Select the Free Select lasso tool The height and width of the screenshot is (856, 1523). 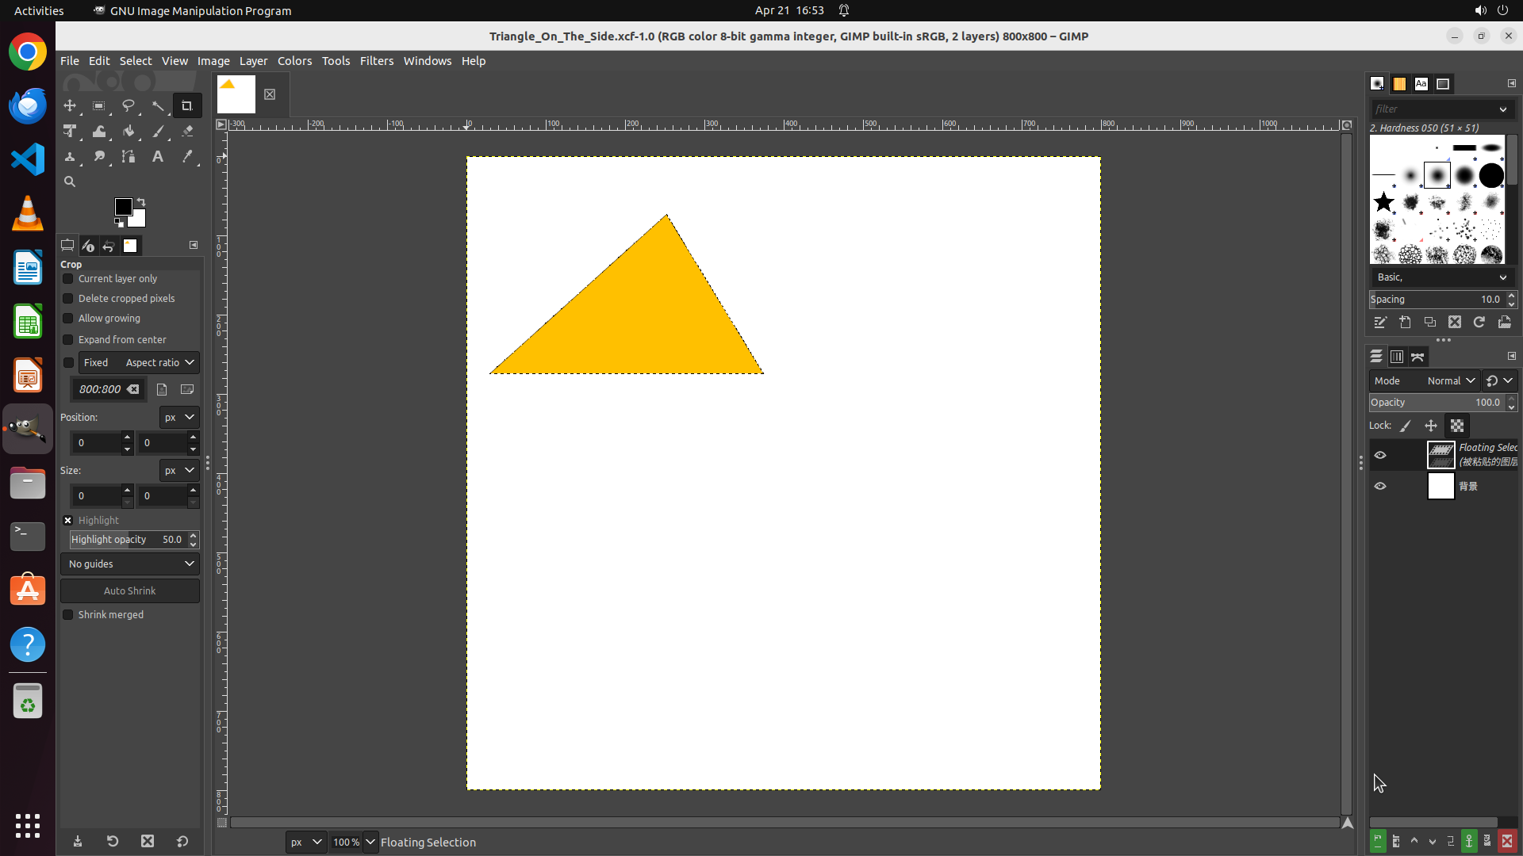pos(129,105)
